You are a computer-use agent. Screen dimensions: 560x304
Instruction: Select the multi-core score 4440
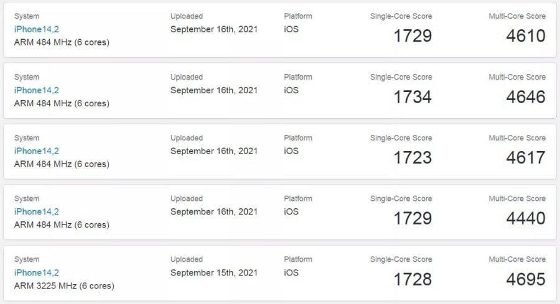click(526, 219)
